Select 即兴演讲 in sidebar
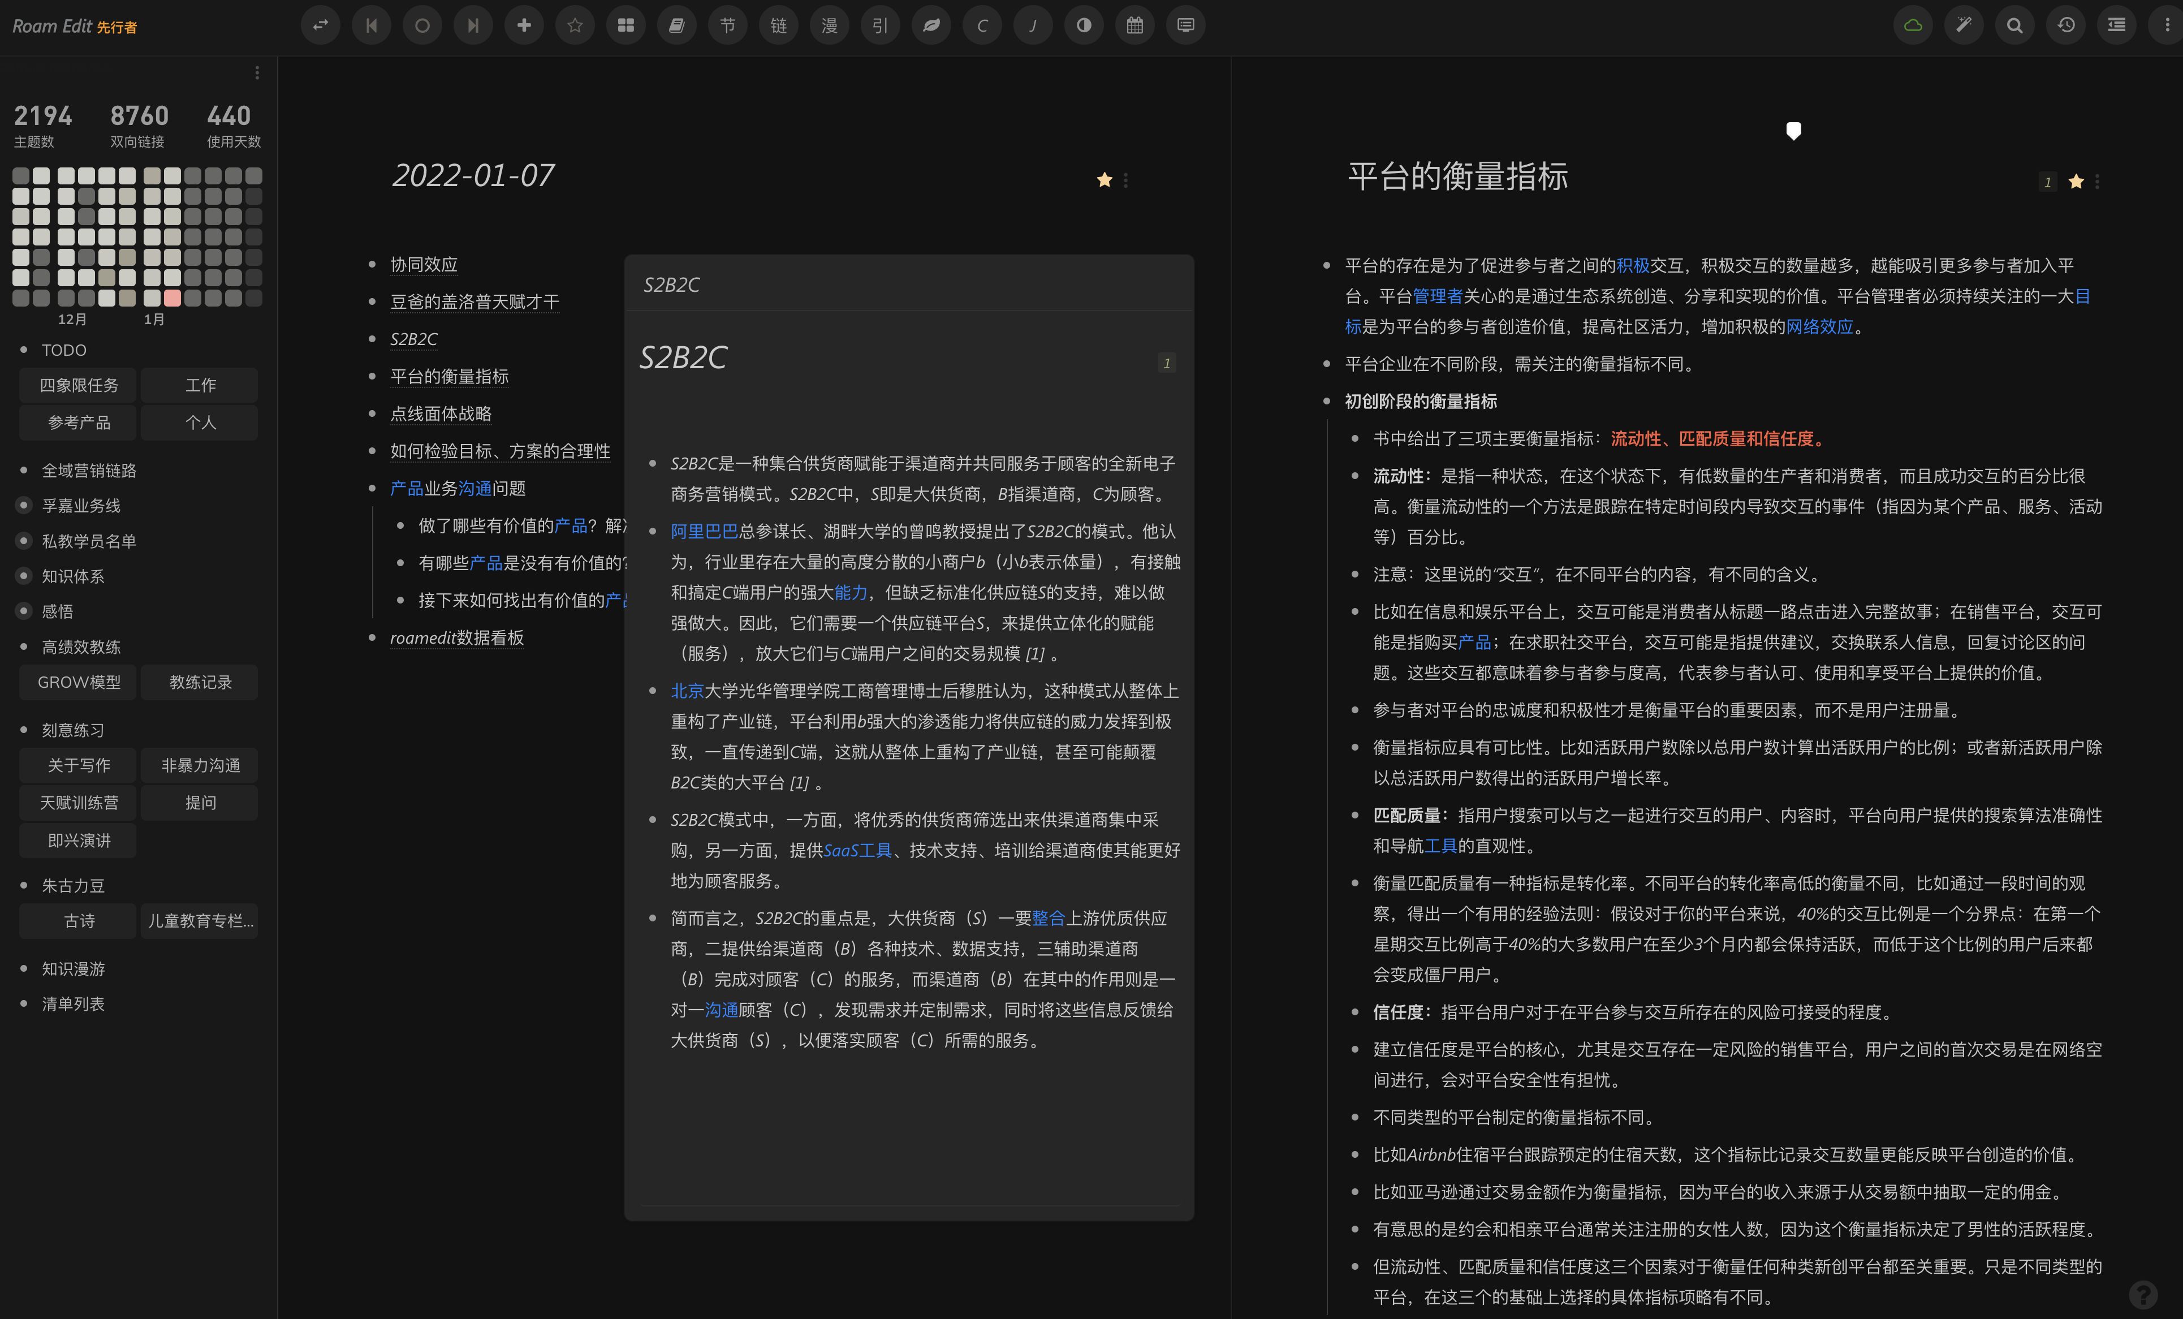This screenshot has height=1319, width=2183. coord(78,840)
